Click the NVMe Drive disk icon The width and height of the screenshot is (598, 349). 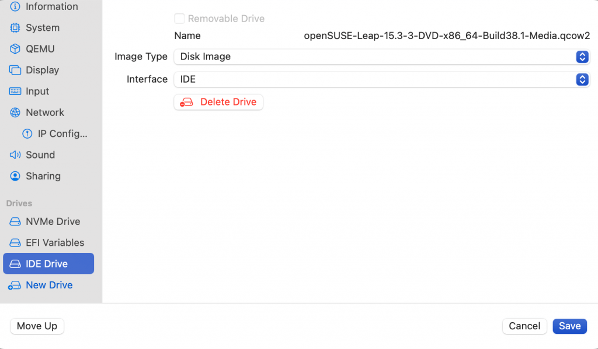(x=15, y=221)
